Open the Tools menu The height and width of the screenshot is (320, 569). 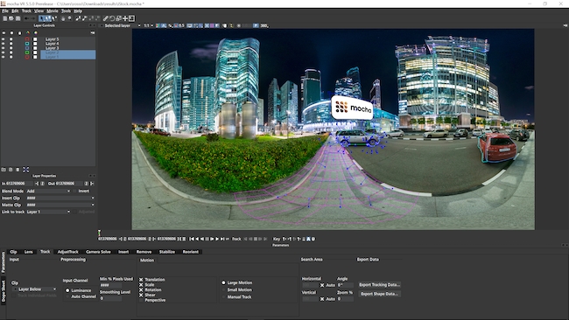(66, 10)
